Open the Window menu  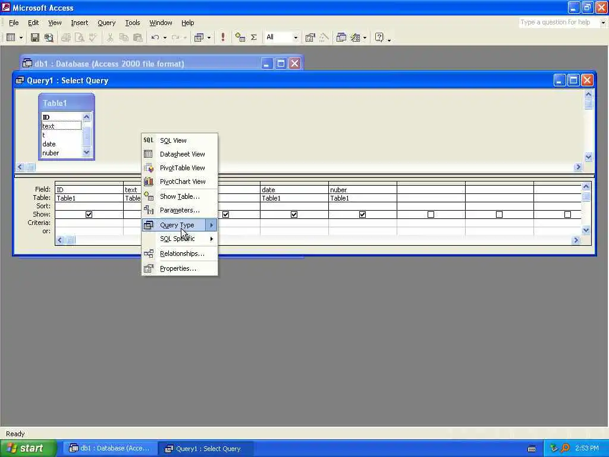point(161,23)
